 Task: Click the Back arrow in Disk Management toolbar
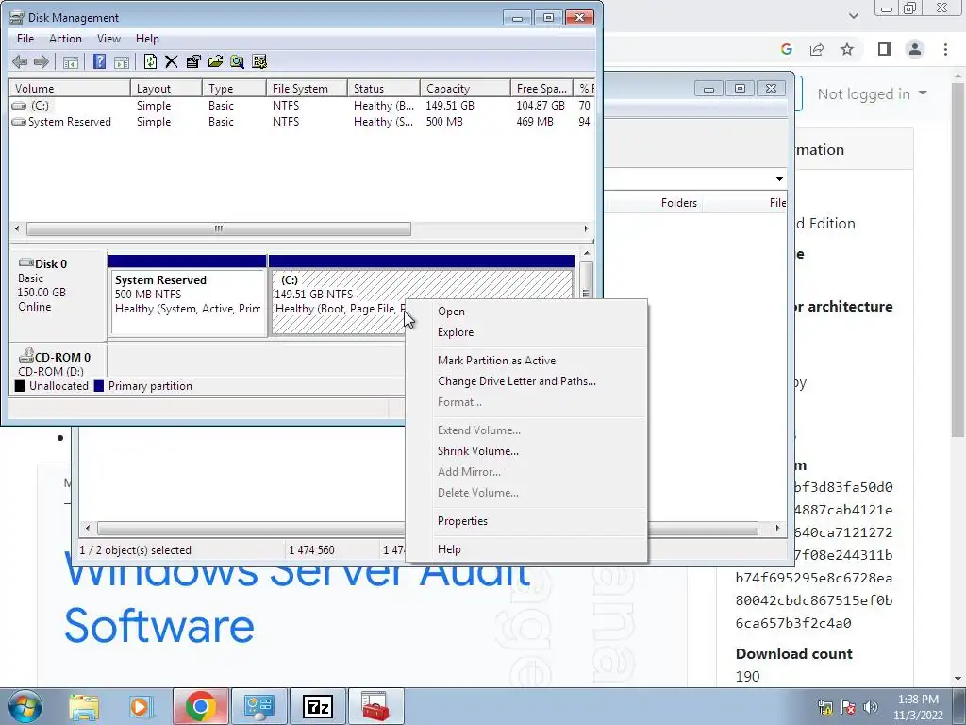(20, 61)
